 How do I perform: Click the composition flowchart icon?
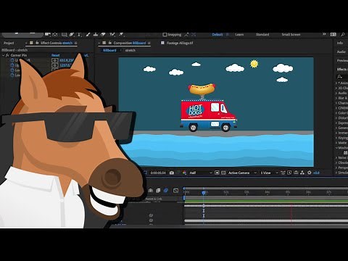[302, 173]
